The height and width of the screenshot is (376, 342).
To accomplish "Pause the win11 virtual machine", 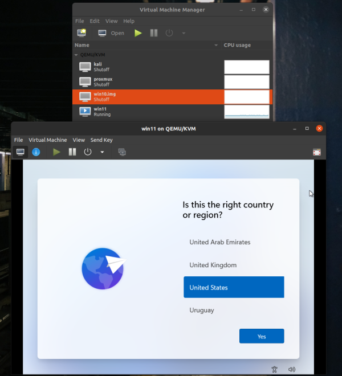I will point(72,152).
